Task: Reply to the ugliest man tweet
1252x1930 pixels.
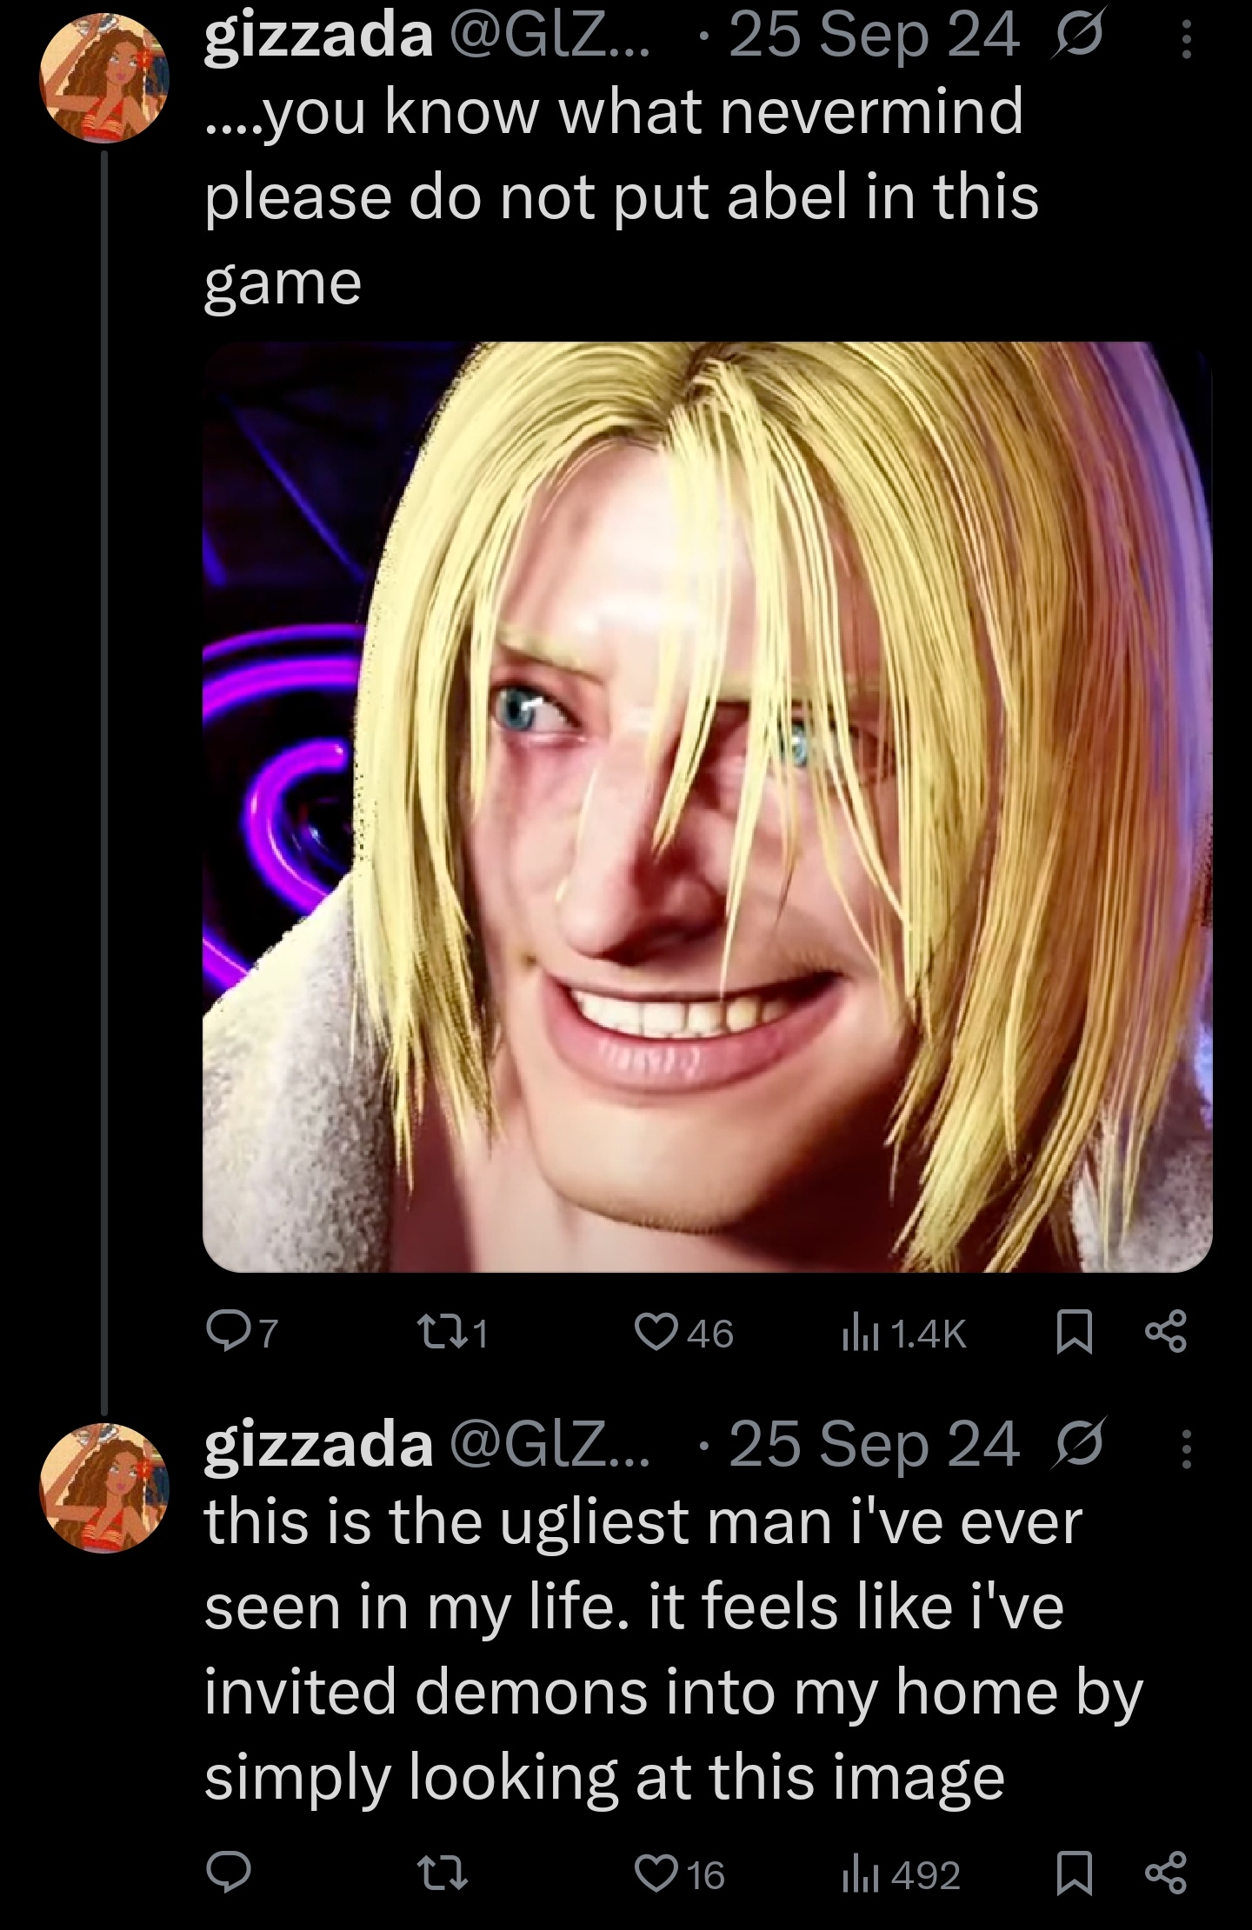Action: tap(228, 1873)
